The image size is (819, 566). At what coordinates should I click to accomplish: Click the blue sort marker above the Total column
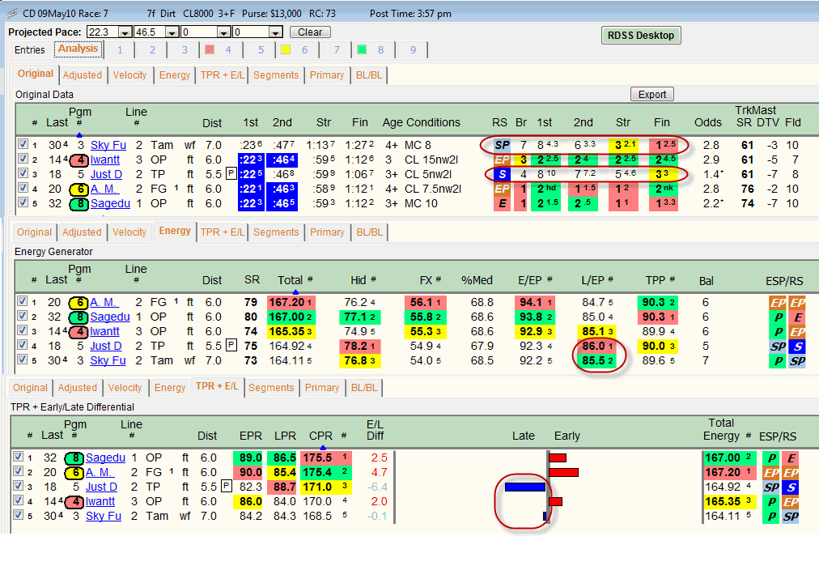295,292
